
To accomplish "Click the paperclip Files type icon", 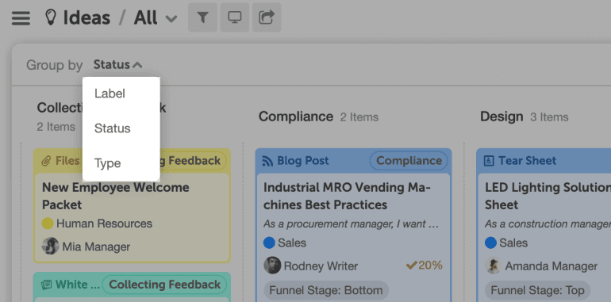I will (46, 161).
